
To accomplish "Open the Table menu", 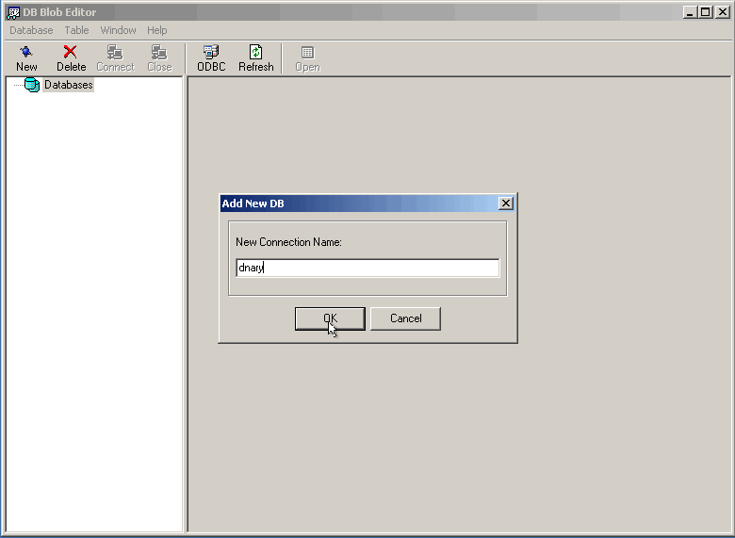I will coord(77,30).
